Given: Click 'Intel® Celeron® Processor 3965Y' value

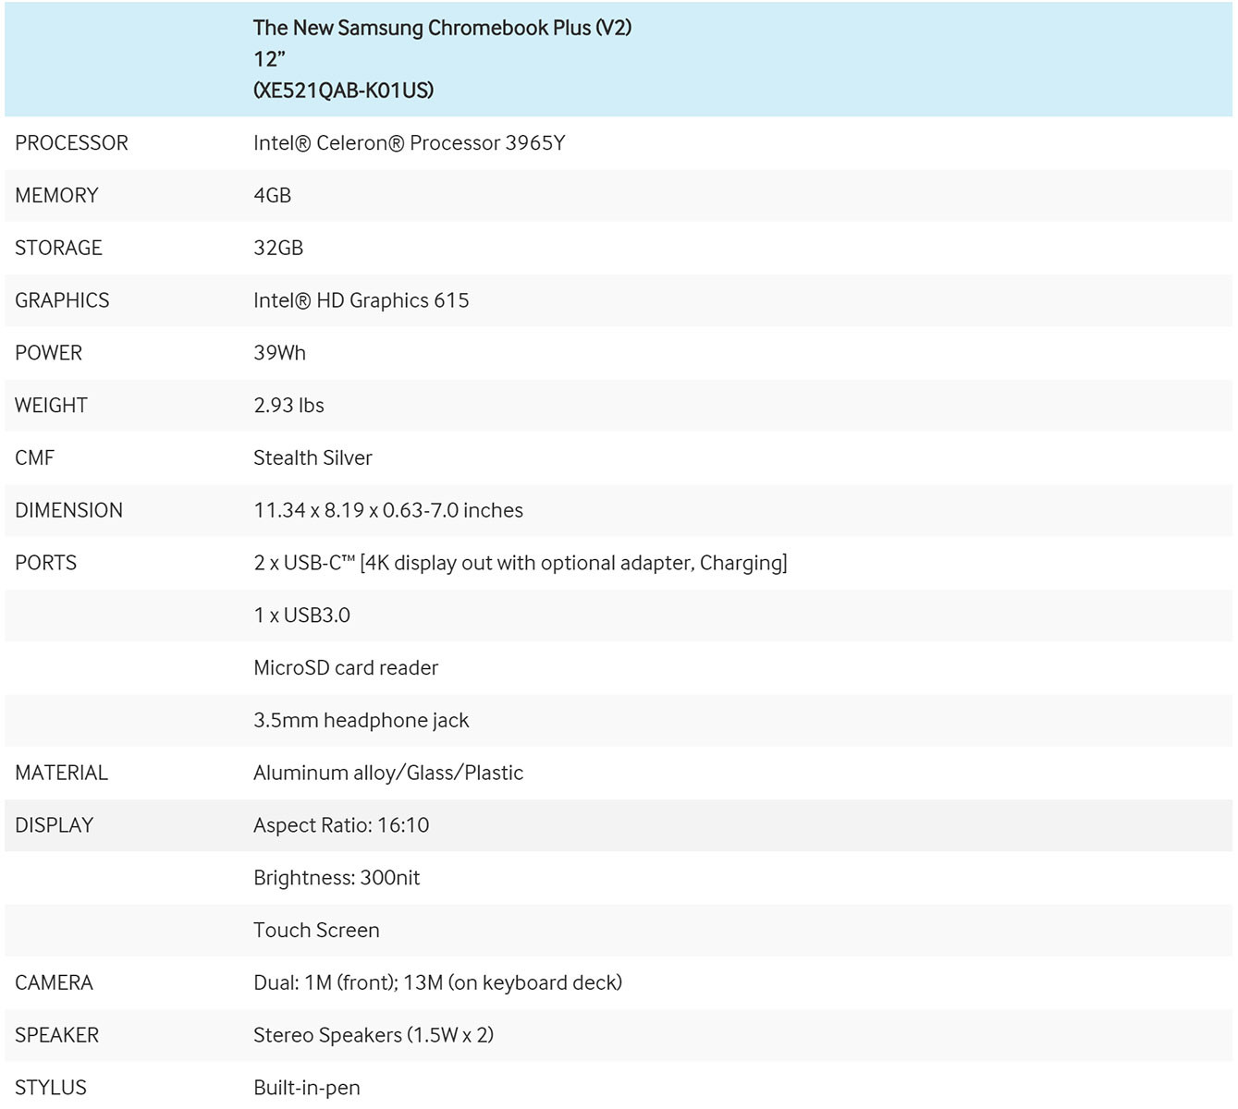Looking at the screenshot, I should coord(409,143).
